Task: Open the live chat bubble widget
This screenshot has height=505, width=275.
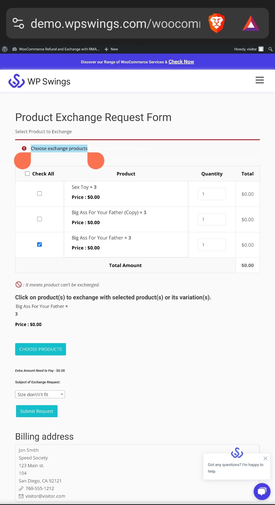Action: tap(262, 491)
